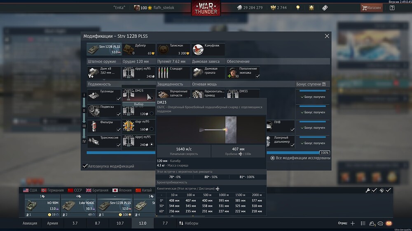
Task: Select the Талисман talisman item
Action: click(173, 49)
